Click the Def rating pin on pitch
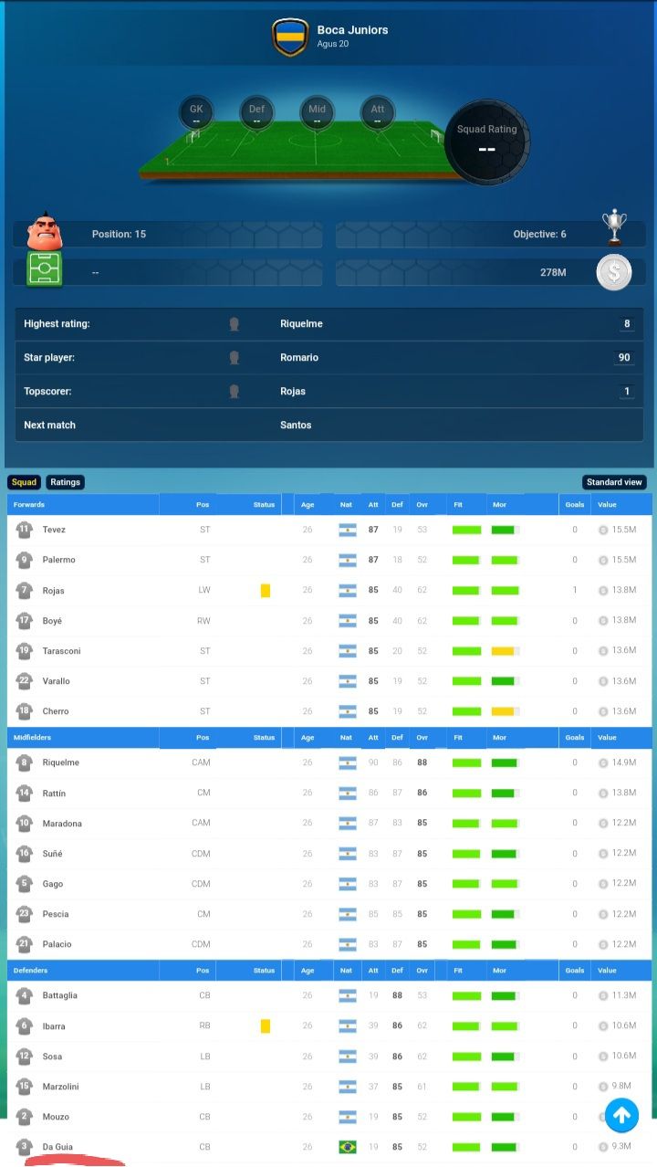Viewport: 657px width, 1167px height. [x=256, y=114]
